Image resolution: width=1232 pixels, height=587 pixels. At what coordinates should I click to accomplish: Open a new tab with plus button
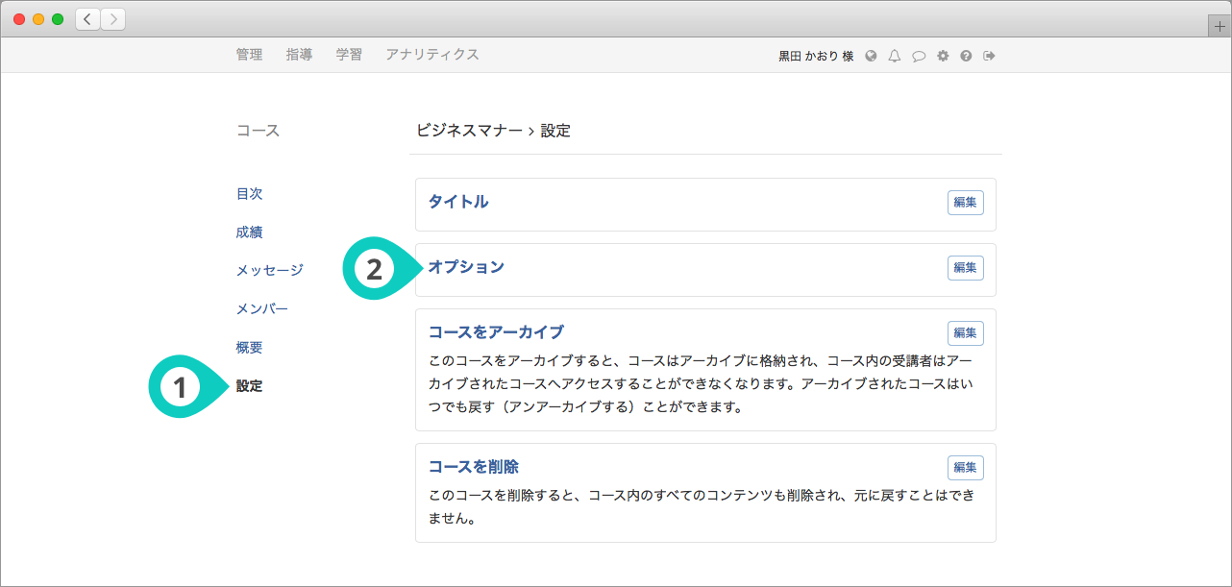pyautogui.click(x=1220, y=27)
